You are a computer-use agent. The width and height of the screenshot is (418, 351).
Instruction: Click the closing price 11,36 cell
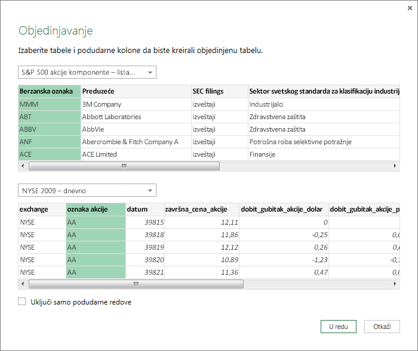tap(202, 272)
